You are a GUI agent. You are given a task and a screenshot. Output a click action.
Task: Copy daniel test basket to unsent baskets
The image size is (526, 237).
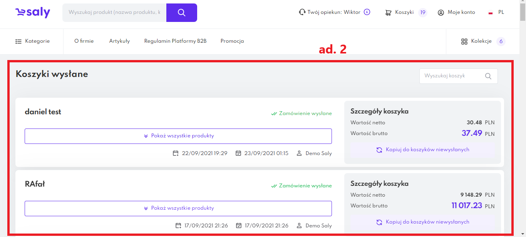(x=422, y=150)
